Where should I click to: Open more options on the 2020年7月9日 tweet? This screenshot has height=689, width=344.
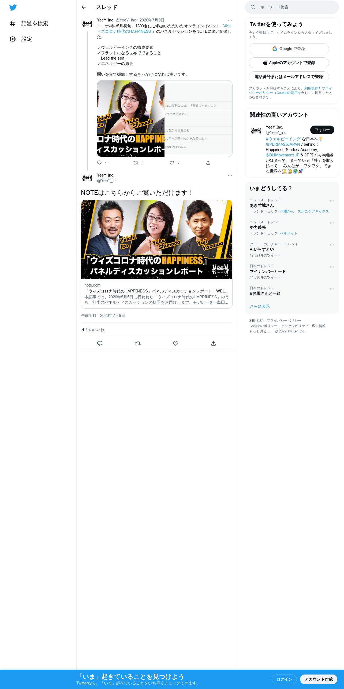pos(230,20)
